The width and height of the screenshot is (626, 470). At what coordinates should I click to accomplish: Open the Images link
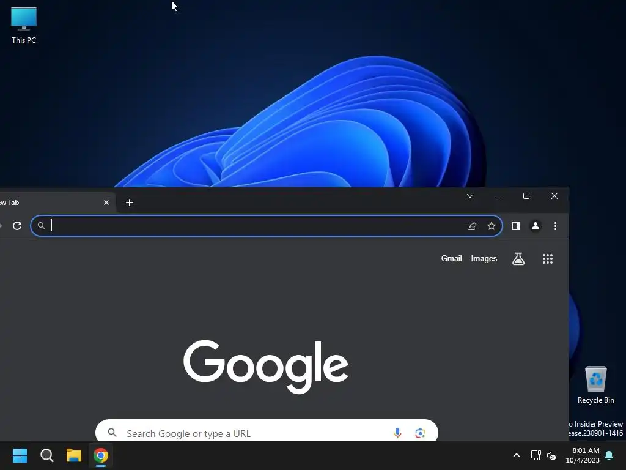coord(484,259)
